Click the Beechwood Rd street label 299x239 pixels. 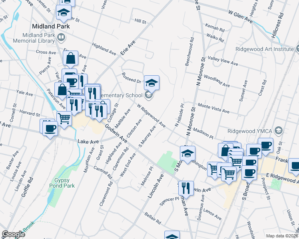pos(189,52)
